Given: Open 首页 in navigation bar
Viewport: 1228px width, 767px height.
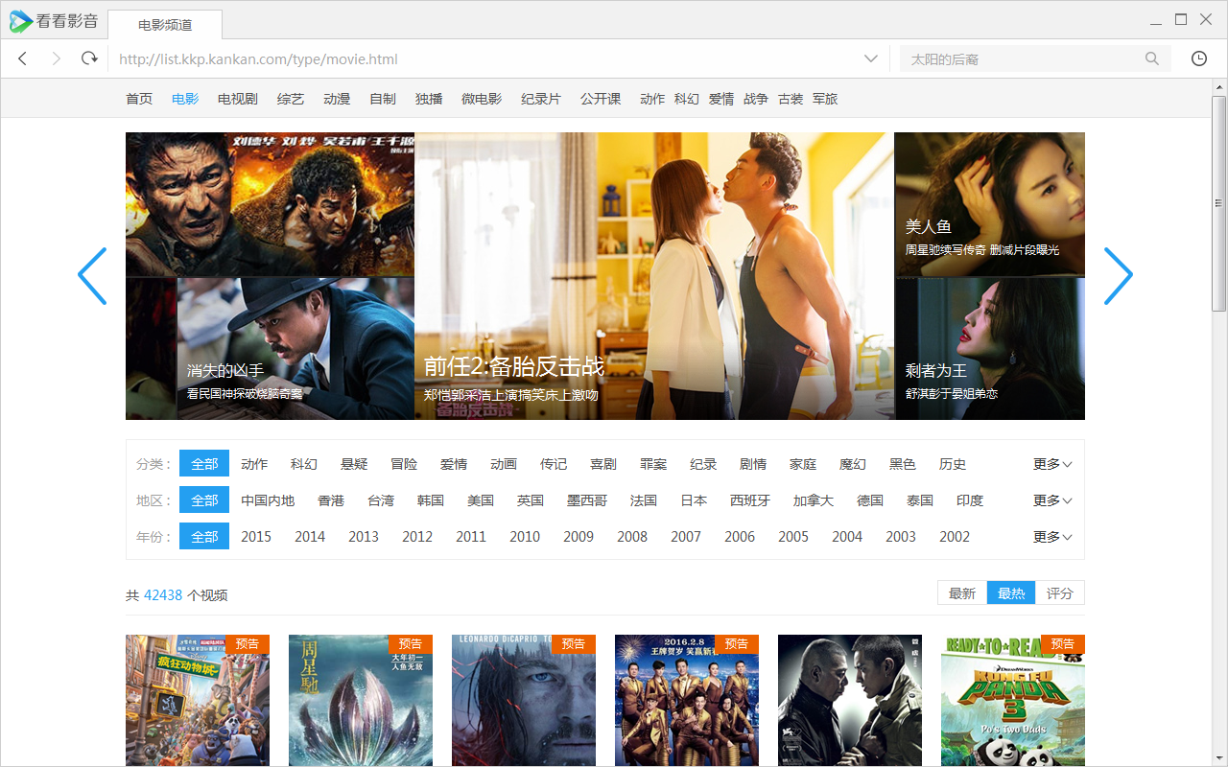Looking at the screenshot, I should tap(139, 99).
